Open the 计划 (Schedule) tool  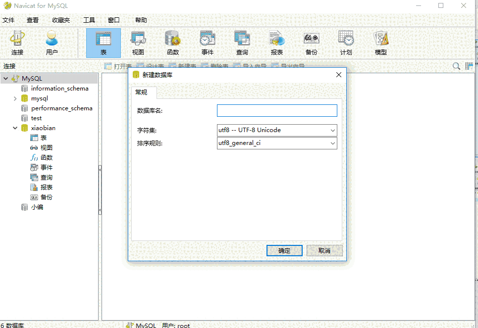pos(346,43)
